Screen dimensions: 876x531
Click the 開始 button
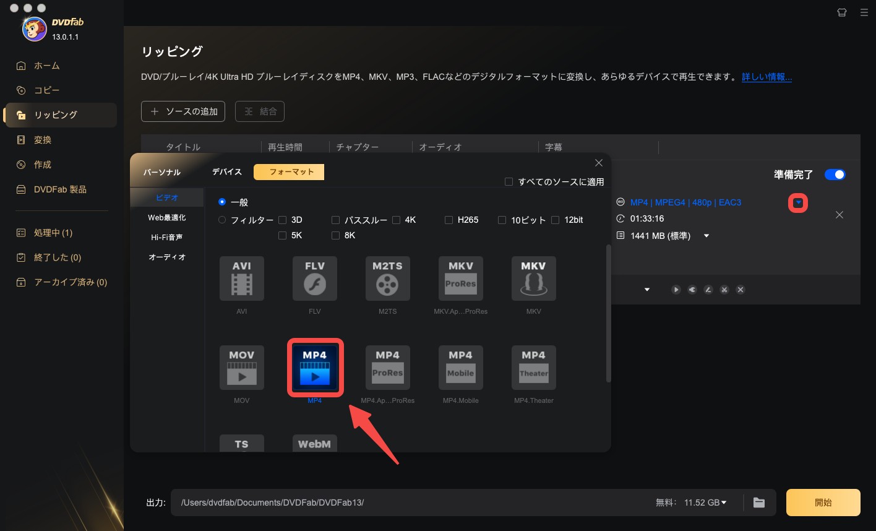tap(823, 503)
